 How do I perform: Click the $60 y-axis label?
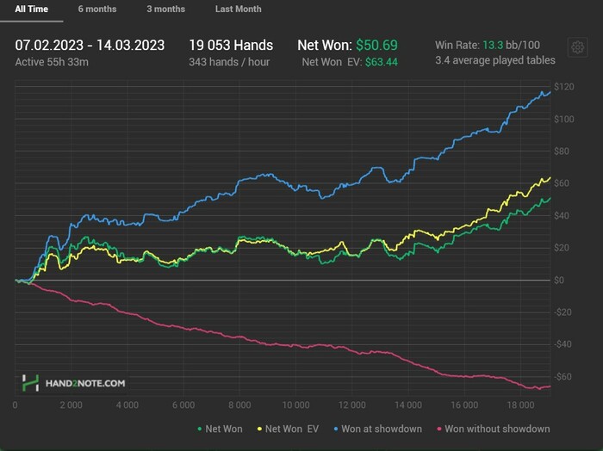[x=562, y=183]
